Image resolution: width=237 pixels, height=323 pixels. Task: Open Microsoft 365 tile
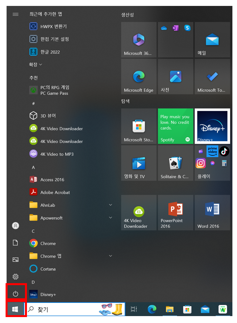139,40
